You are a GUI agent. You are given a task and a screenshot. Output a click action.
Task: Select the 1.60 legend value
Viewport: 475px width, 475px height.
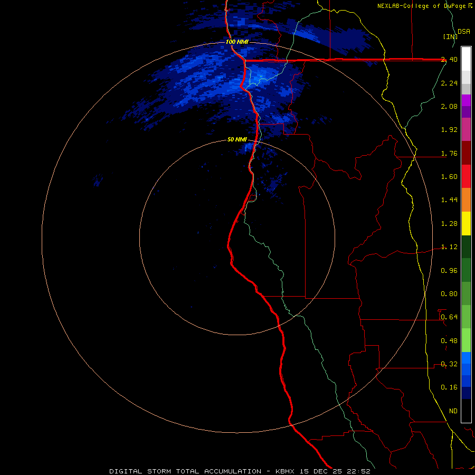[449, 177]
